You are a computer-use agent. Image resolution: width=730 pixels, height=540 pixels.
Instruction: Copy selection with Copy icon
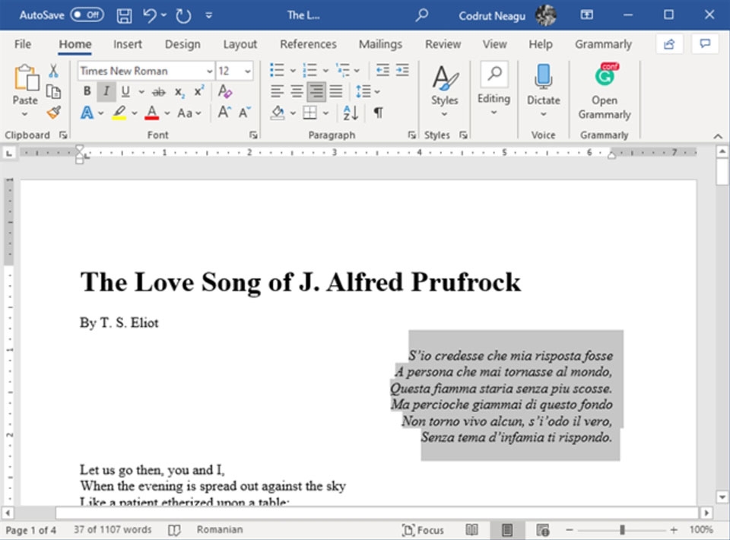53,92
